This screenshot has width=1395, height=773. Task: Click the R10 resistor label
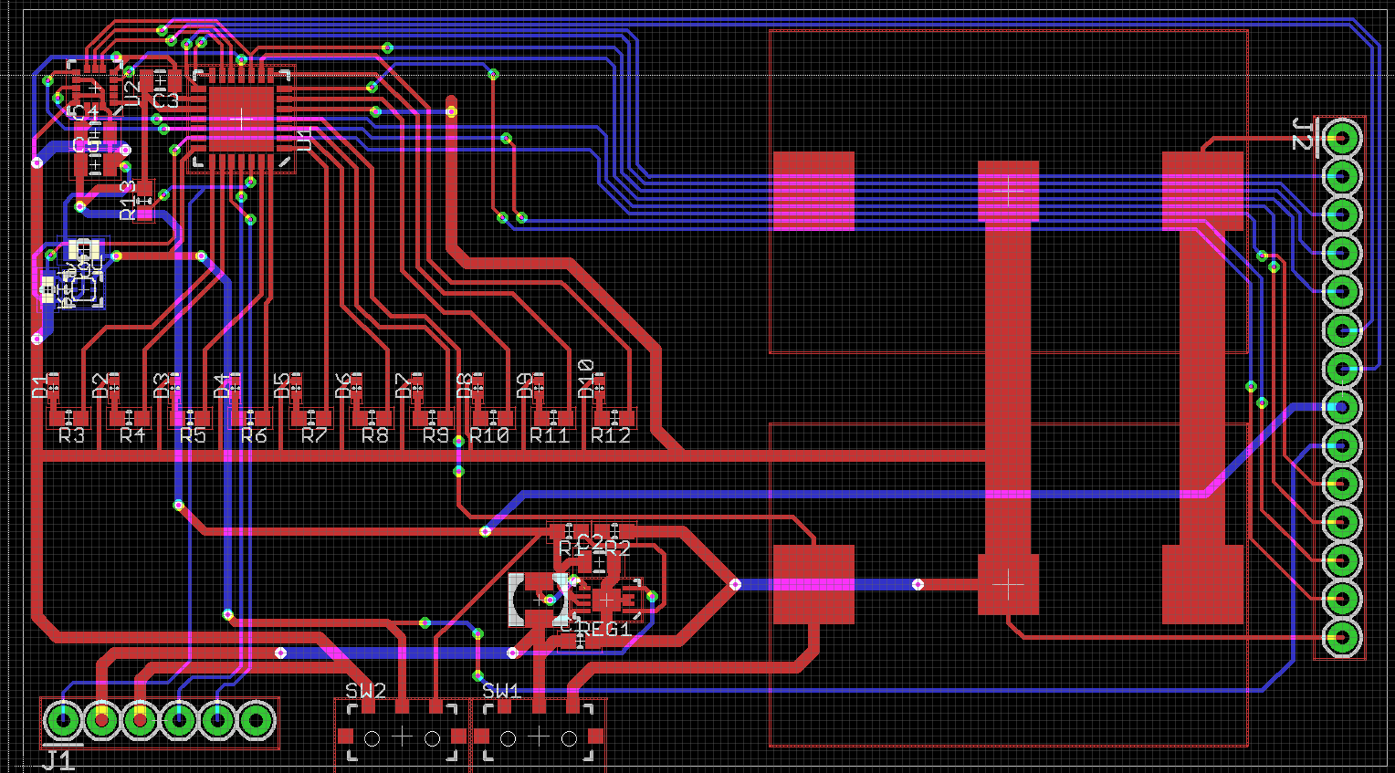489,435
